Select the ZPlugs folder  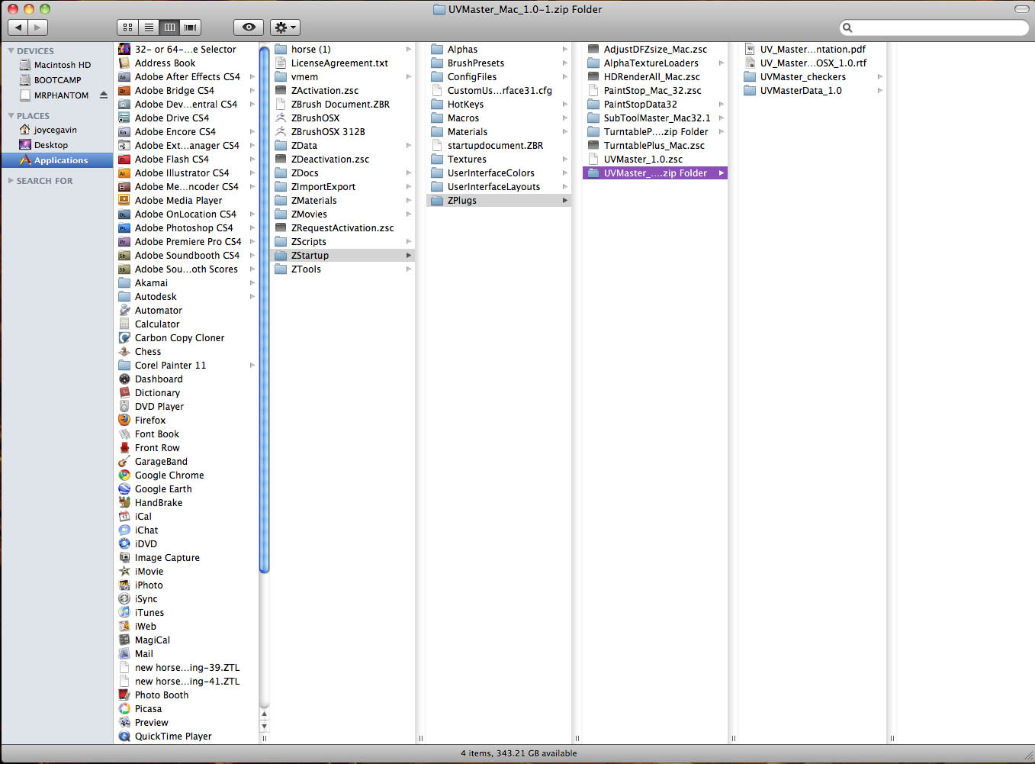coord(499,201)
